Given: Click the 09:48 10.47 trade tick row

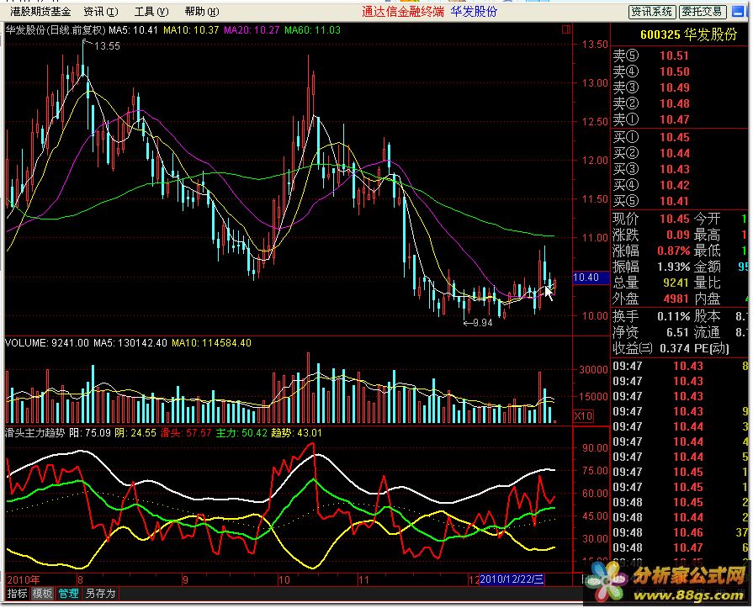Looking at the screenshot, I should coord(680,548).
